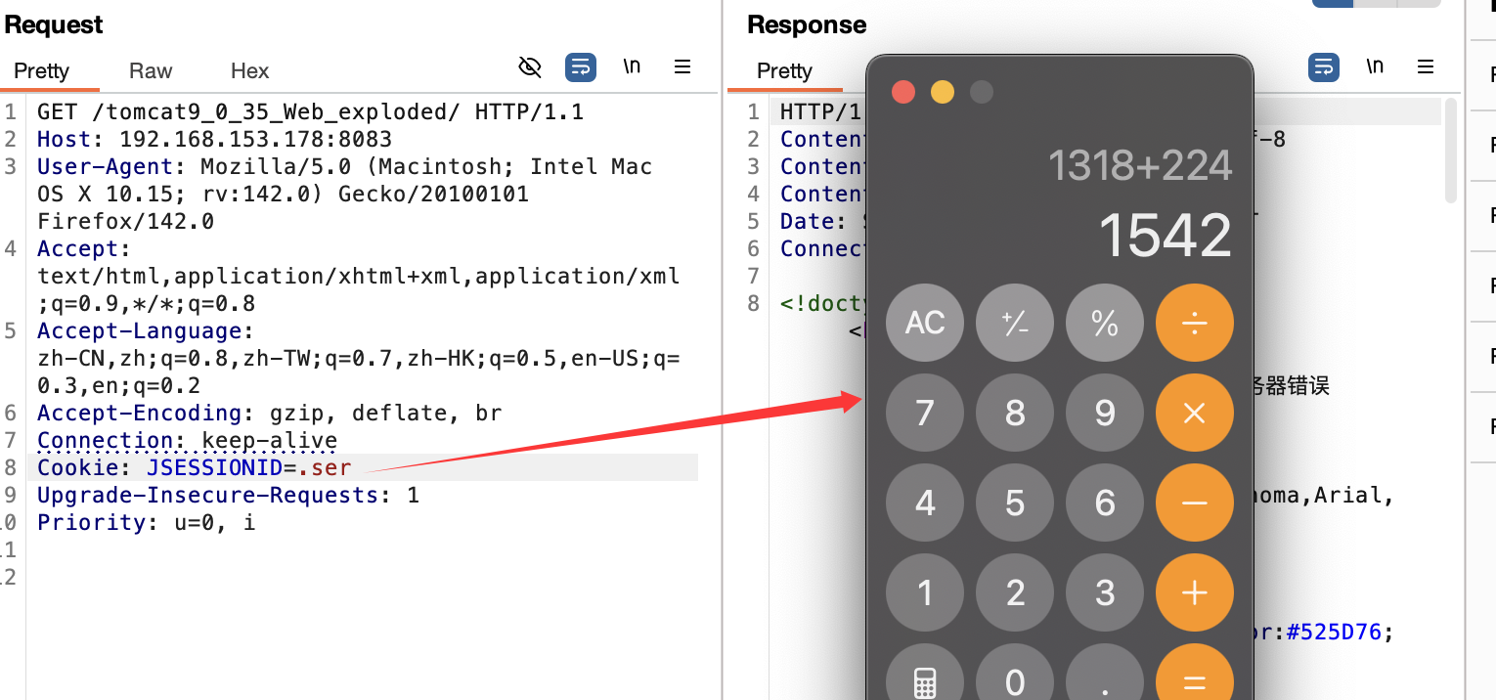
Task: Open the Hex tab in Request
Action: (249, 71)
